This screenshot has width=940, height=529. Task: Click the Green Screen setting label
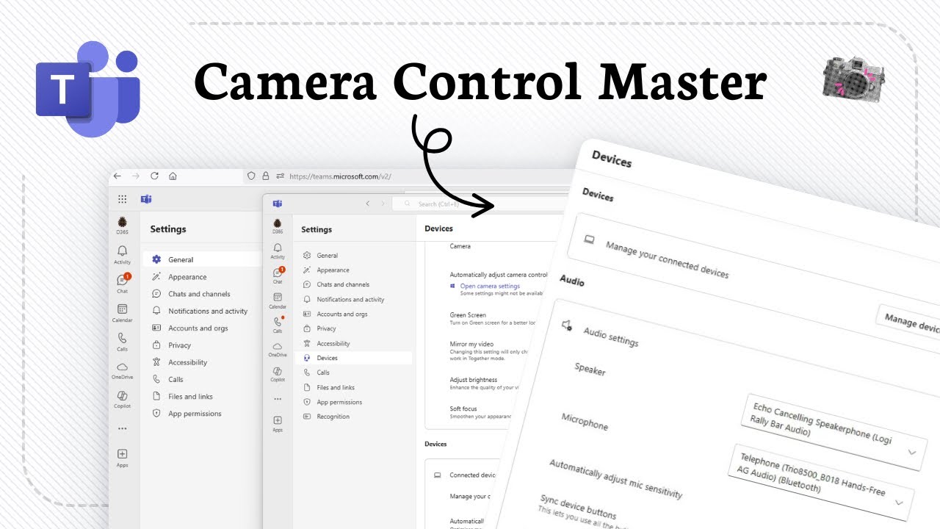[468, 314]
